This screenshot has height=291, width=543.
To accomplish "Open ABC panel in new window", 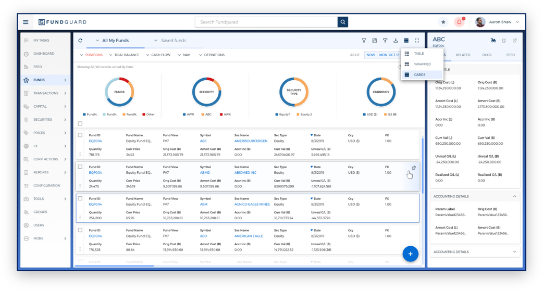I will 515,41.
